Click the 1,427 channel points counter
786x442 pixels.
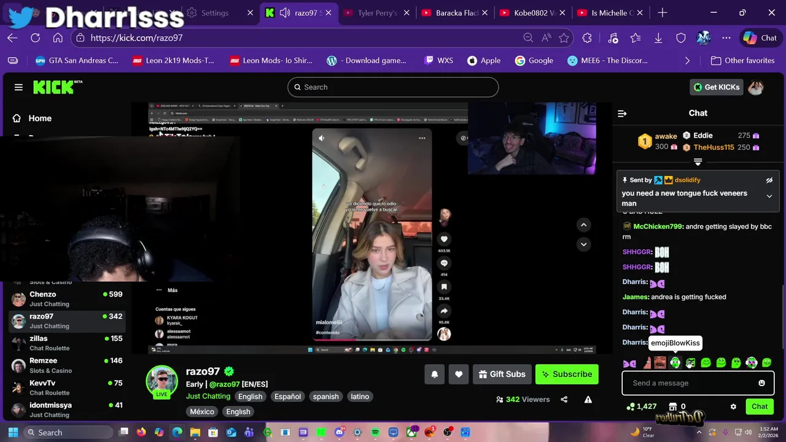click(642, 406)
